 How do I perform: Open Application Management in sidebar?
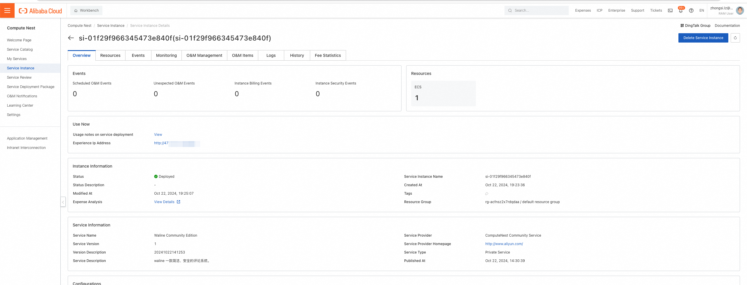tap(27, 138)
